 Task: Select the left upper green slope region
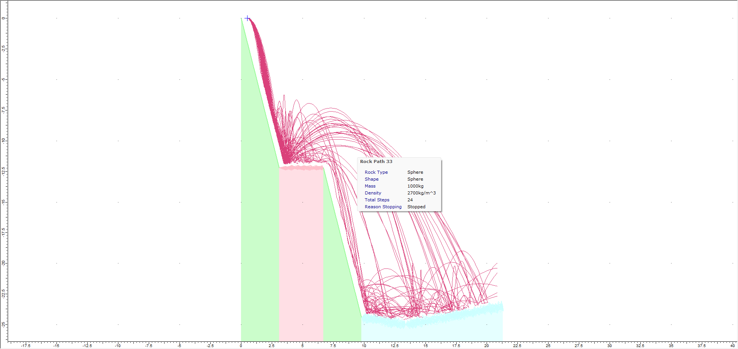coord(258,230)
